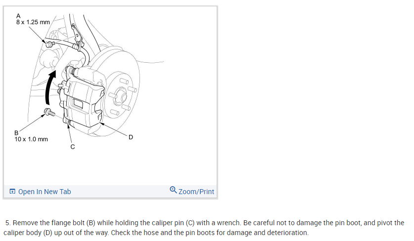Click the brake hose bracket at top
Image resolution: width=414 pixels, height=241 pixels.
click(77, 36)
